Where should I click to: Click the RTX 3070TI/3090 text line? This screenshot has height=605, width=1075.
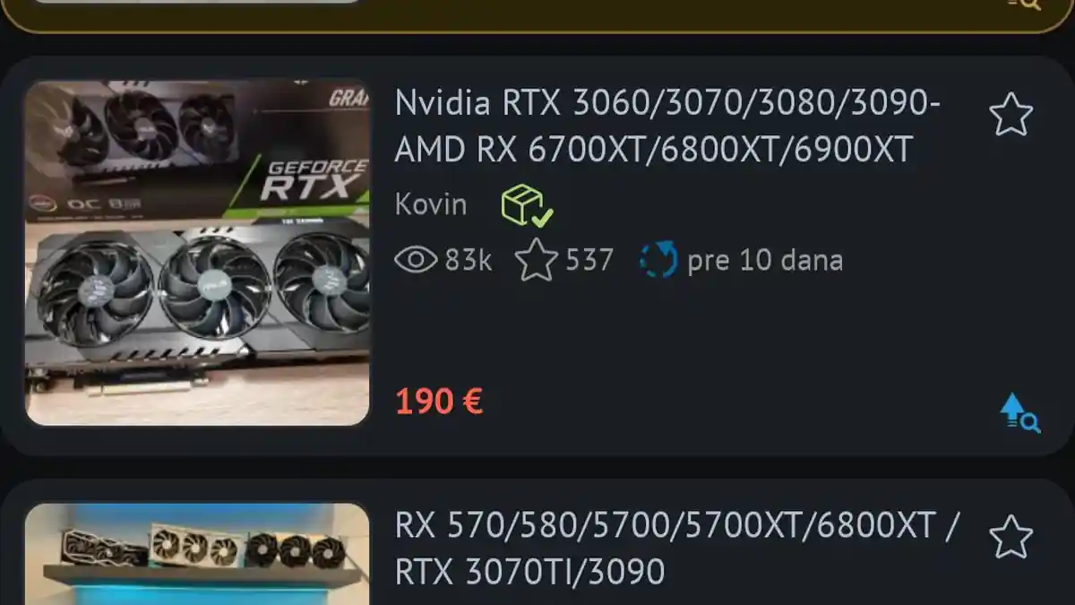click(x=529, y=571)
